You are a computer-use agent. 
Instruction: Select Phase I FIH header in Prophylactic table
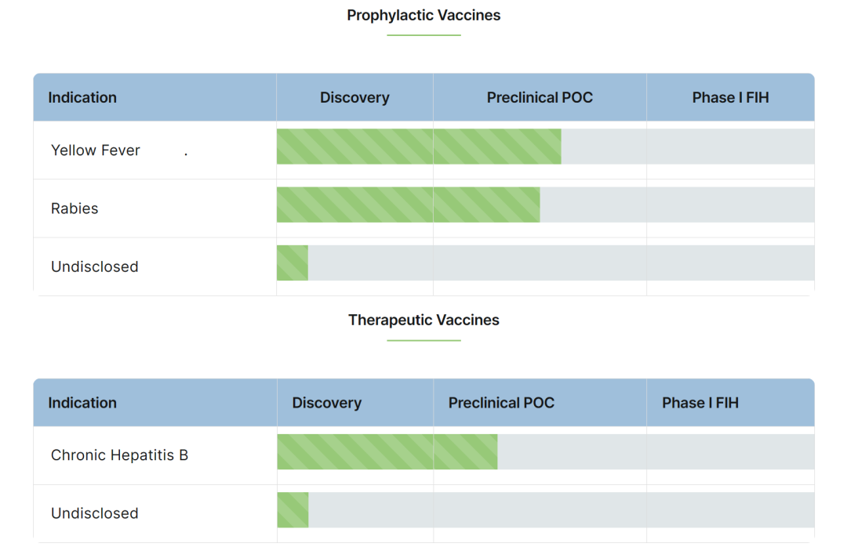point(730,98)
